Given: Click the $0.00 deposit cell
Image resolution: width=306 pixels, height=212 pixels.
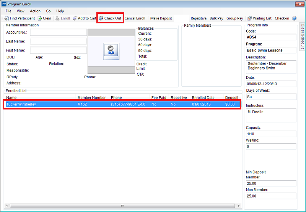Looking at the screenshot, I should (230, 104).
